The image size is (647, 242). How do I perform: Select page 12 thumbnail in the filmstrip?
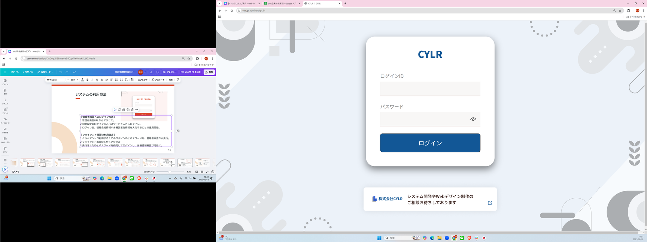click(115, 163)
